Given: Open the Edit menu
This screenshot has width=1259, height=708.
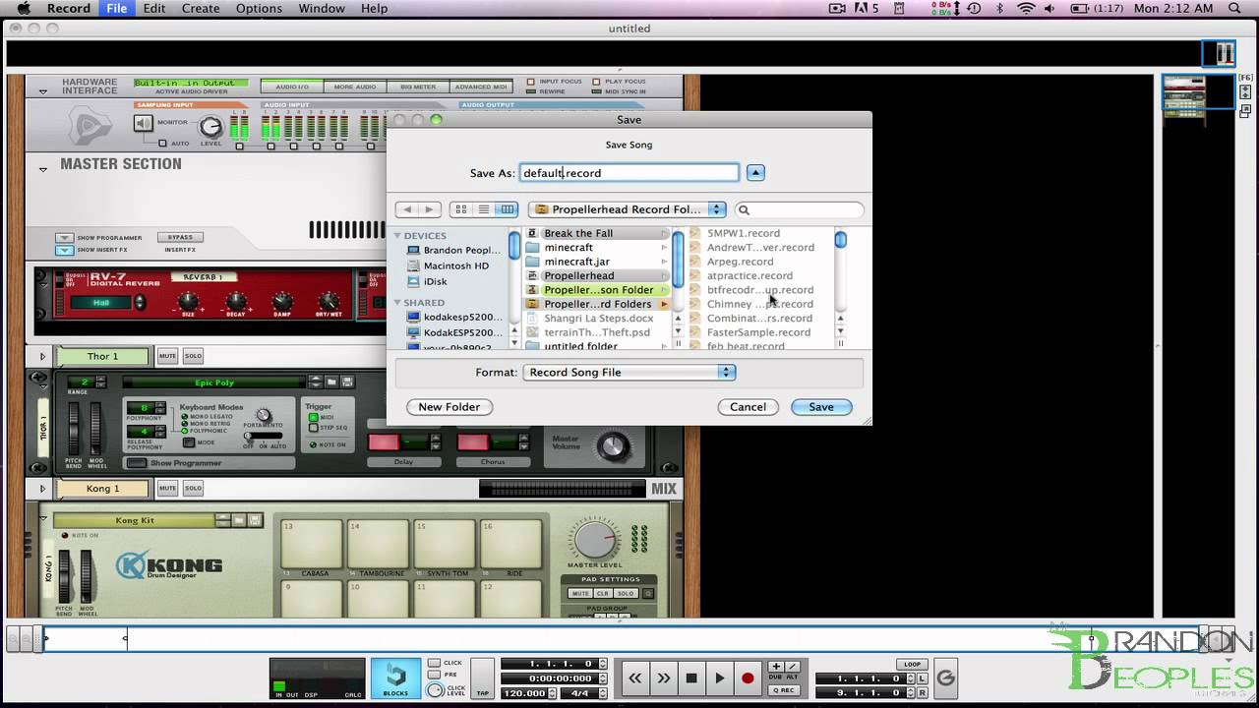Looking at the screenshot, I should [154, 9].
